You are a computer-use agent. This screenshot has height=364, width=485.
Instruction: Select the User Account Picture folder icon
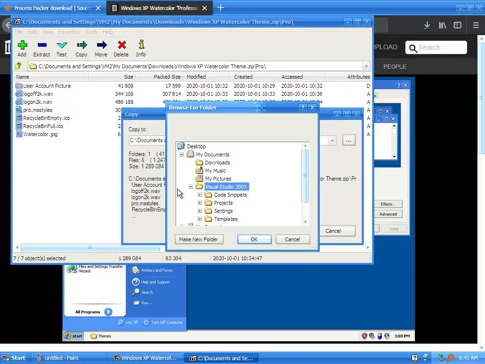point(19,85)
